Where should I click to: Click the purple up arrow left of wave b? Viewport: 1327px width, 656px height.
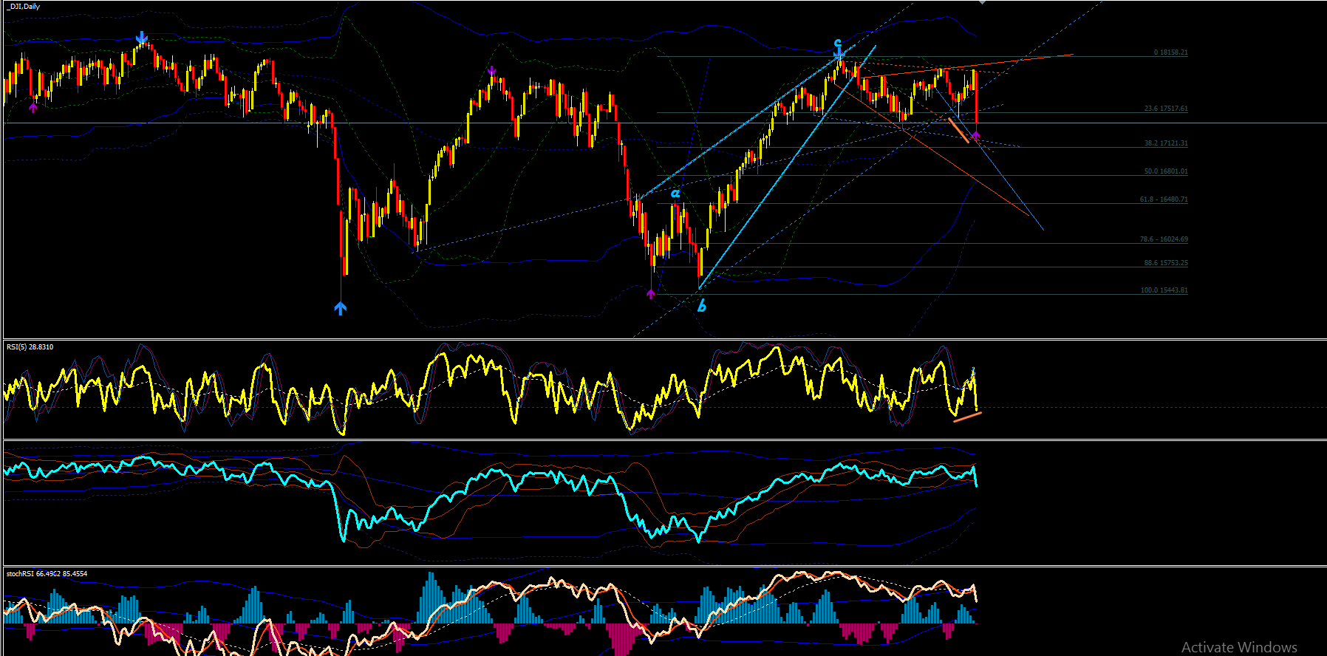coord(650,294)
